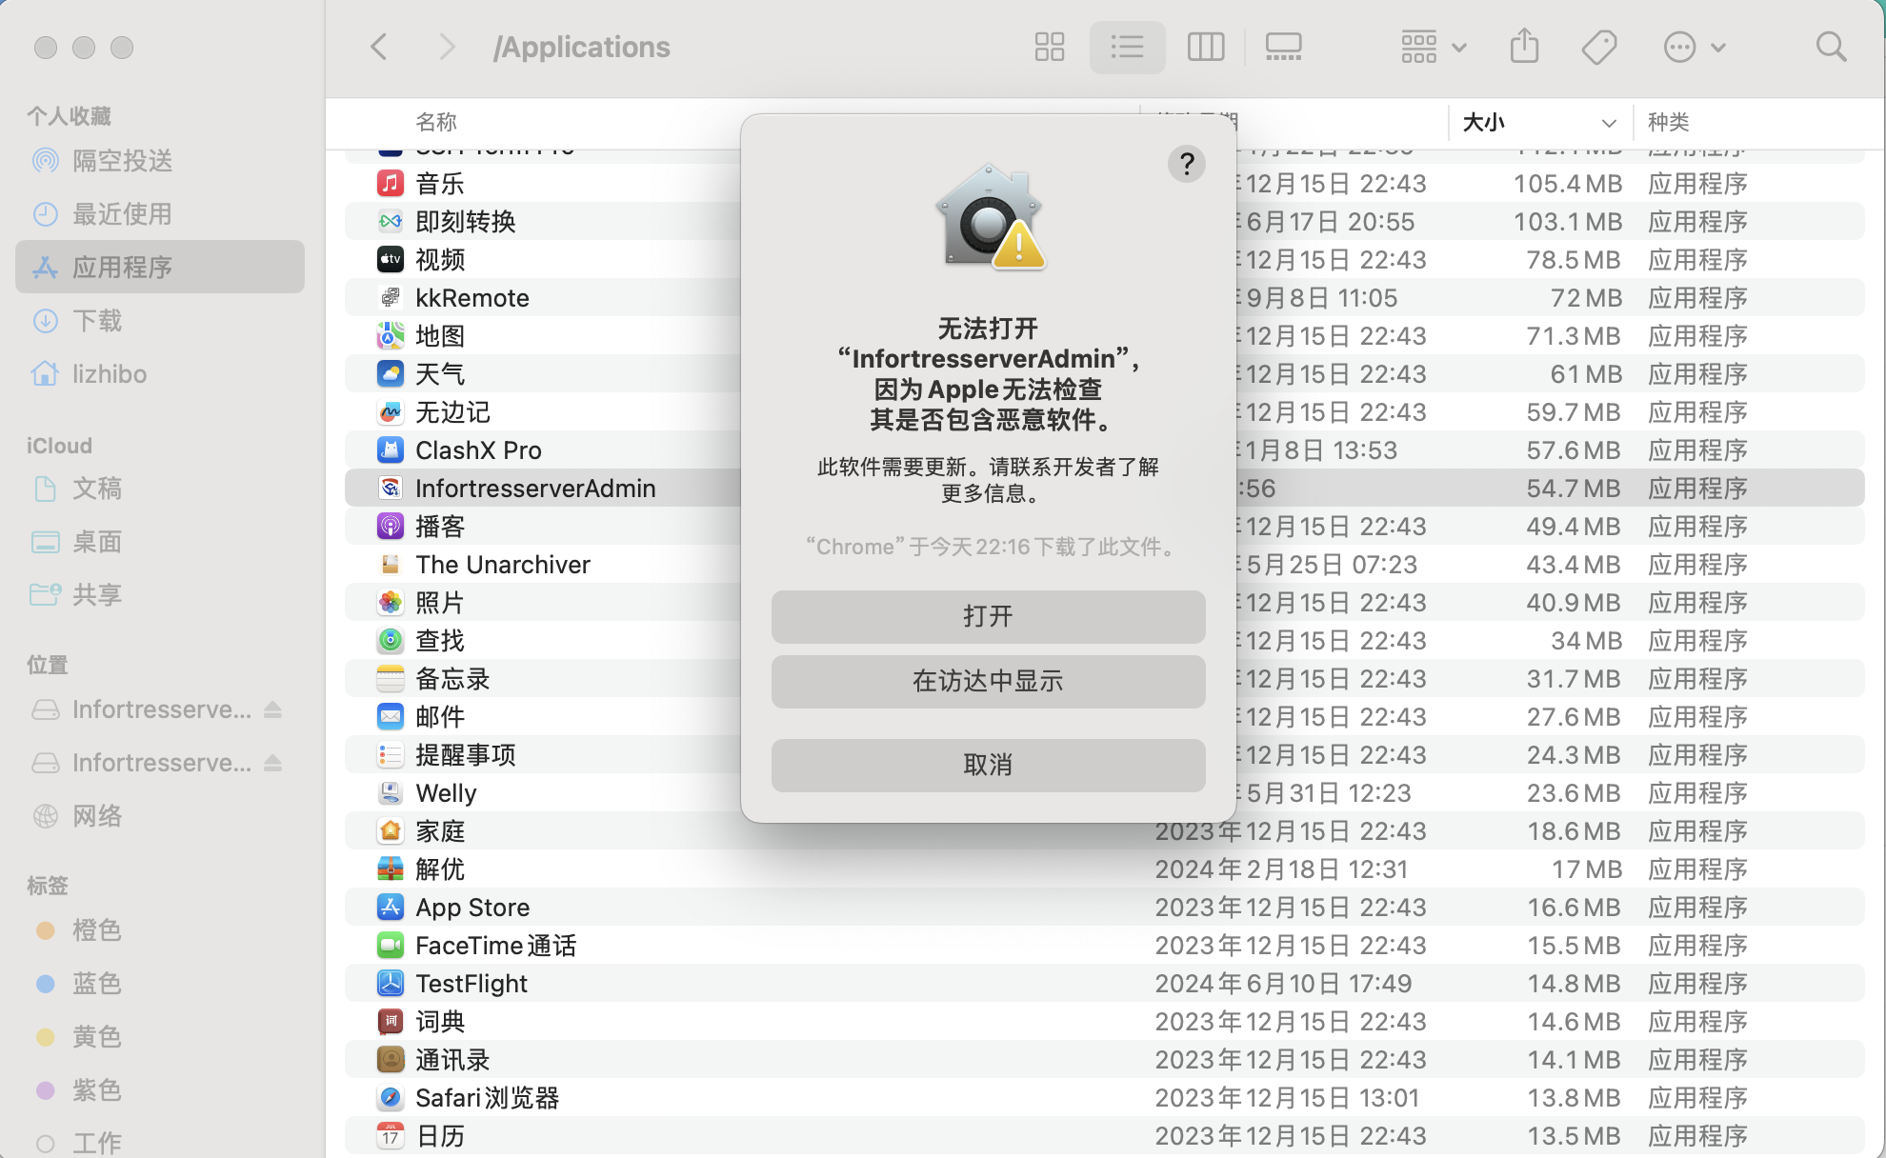Select 隔空投送 in sidebar
The width and height of the screenshot is (1886, 1158).
tap(122, 161)
